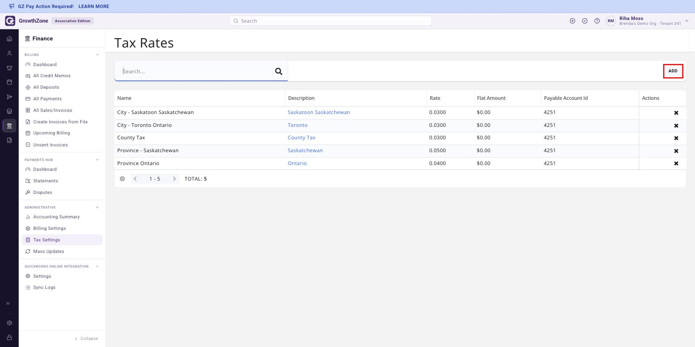
Task: Open the County Tax description link
Action: 301,138
